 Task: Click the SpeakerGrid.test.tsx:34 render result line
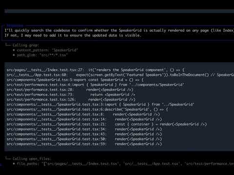tap(84, 129)
